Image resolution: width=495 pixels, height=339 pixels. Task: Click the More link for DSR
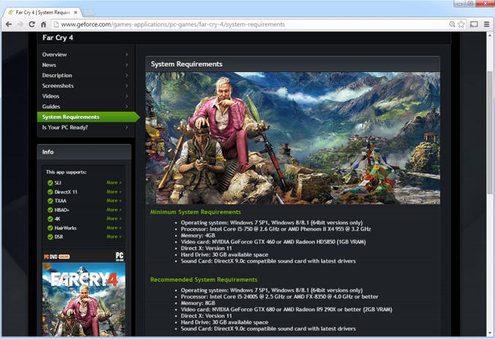114,237
